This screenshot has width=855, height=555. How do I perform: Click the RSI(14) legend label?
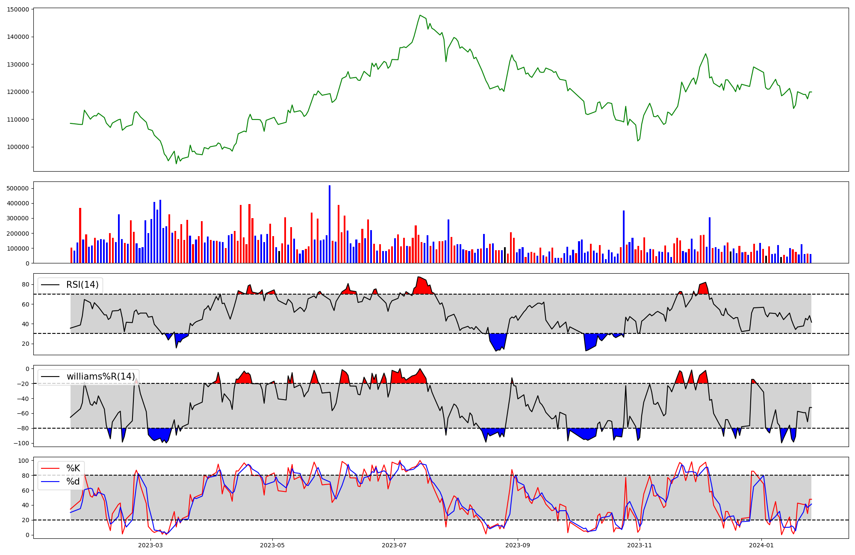click(82, 285)
